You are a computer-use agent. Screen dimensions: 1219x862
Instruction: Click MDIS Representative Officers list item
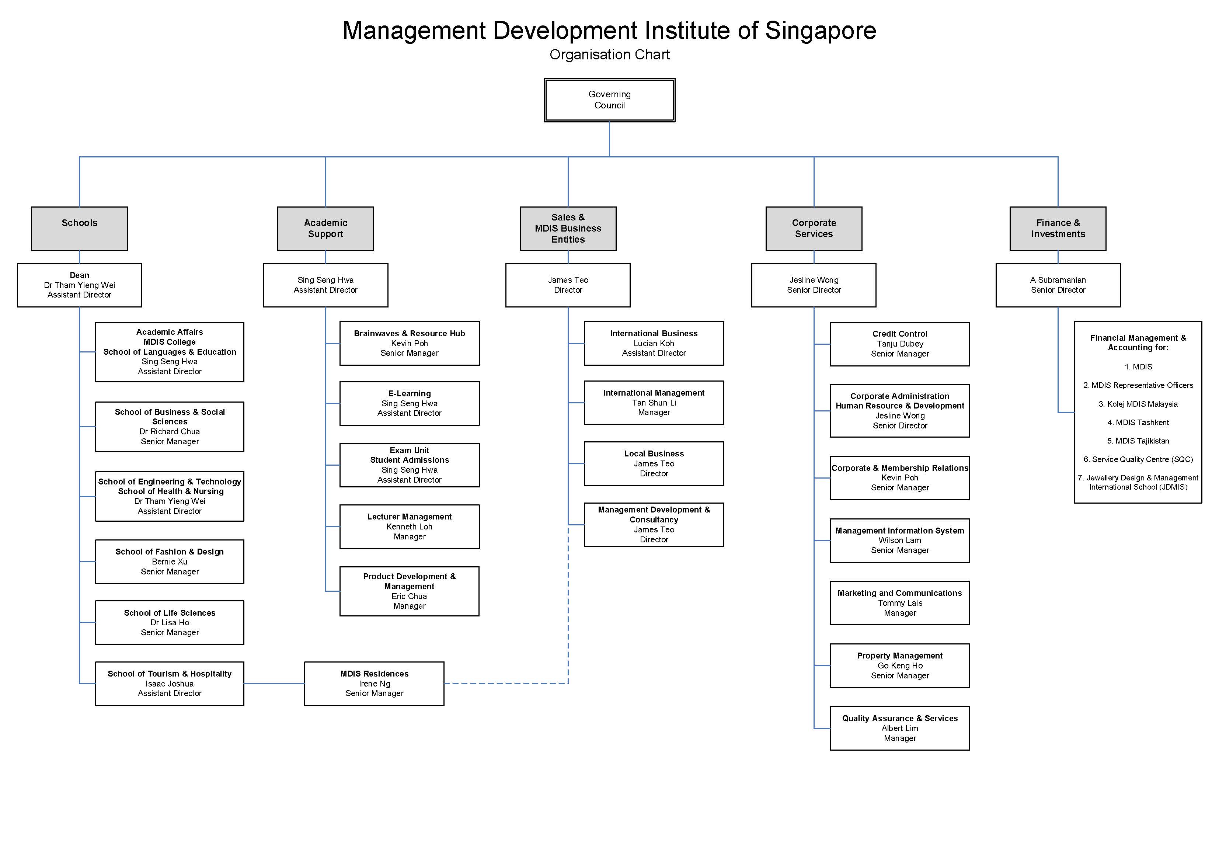coord(1138,385)
